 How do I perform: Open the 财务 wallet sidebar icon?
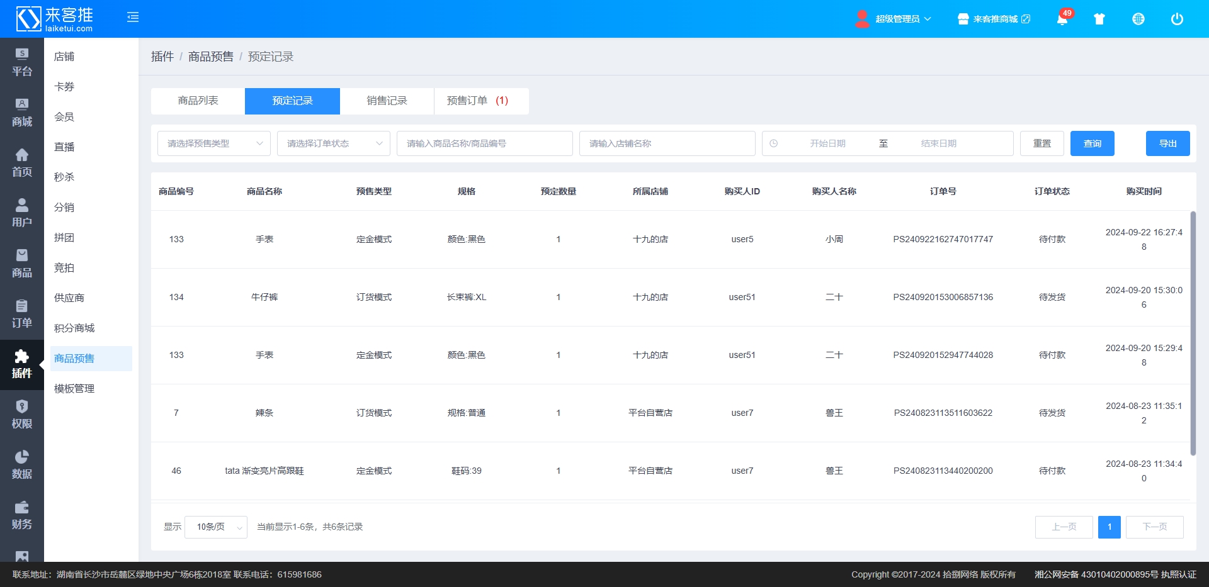pos(22,515)
